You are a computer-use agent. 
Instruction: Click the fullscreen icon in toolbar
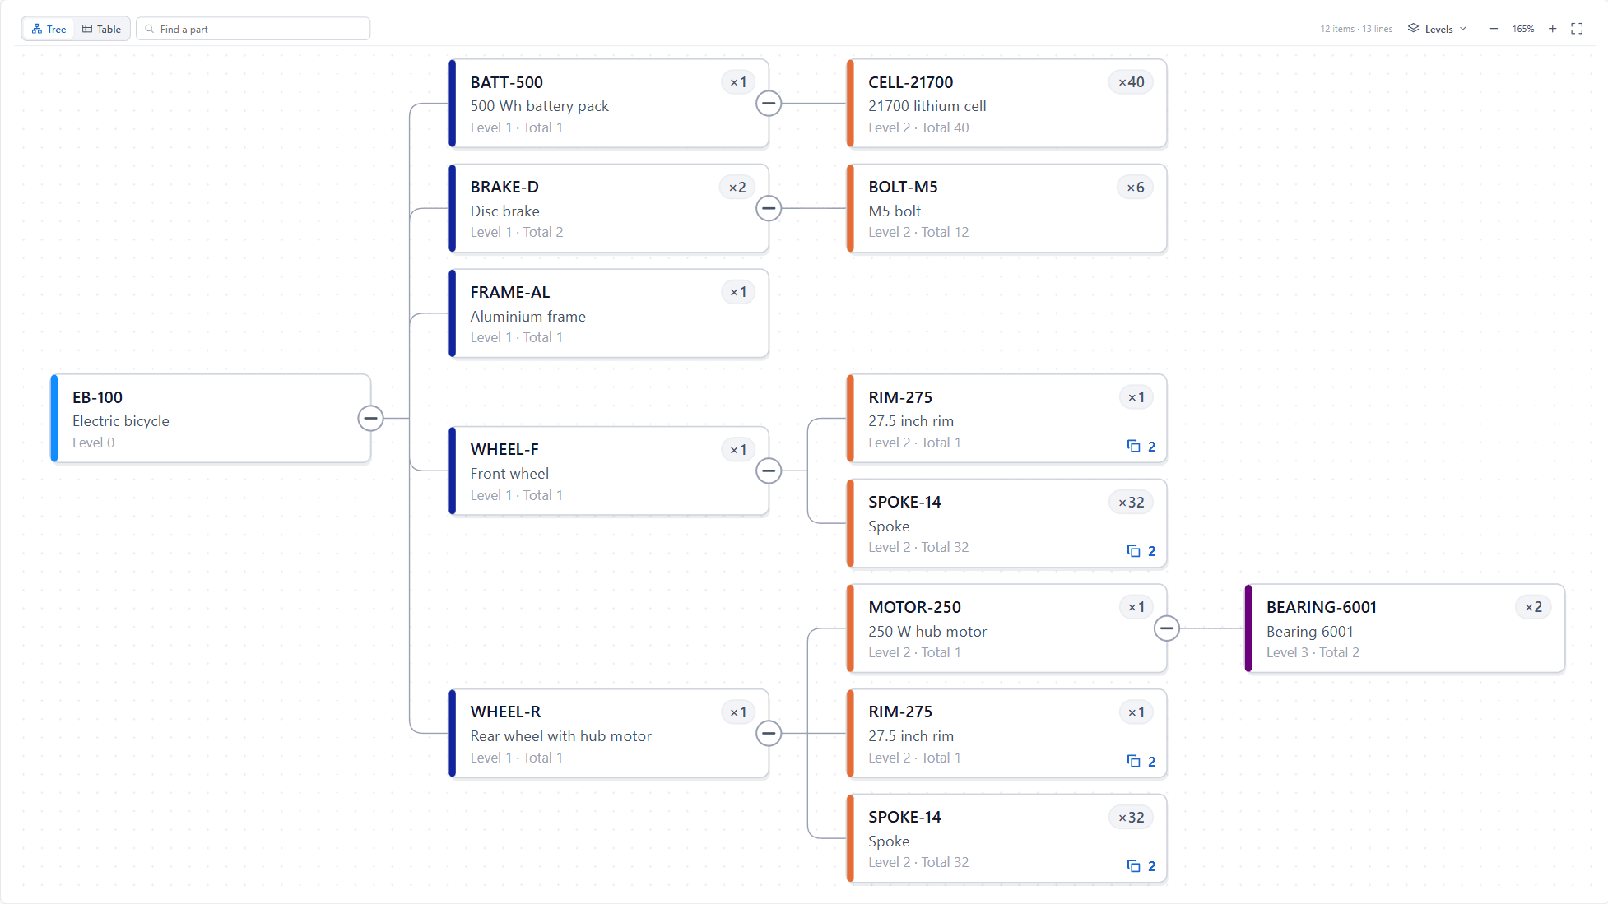click(1577, 29)
